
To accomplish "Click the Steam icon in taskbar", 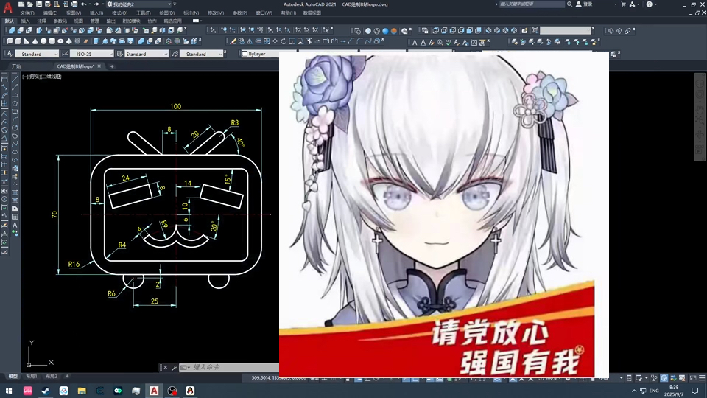I will pos(46,391).
